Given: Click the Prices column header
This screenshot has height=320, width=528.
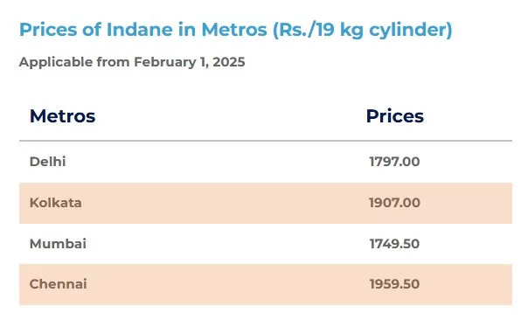Looking at the screenshot, I should (x=394, y=116).
